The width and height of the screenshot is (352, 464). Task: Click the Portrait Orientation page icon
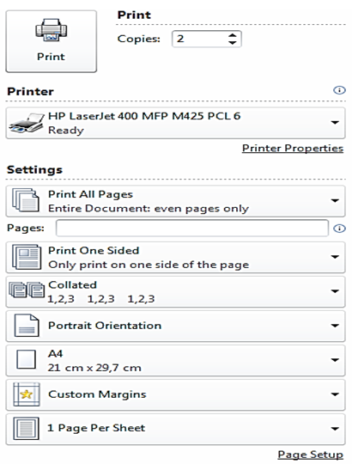tap(27, 325)
